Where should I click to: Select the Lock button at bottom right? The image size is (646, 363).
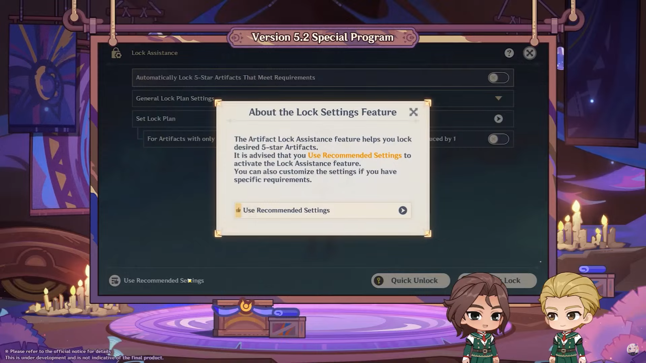(x=512, y=280)
